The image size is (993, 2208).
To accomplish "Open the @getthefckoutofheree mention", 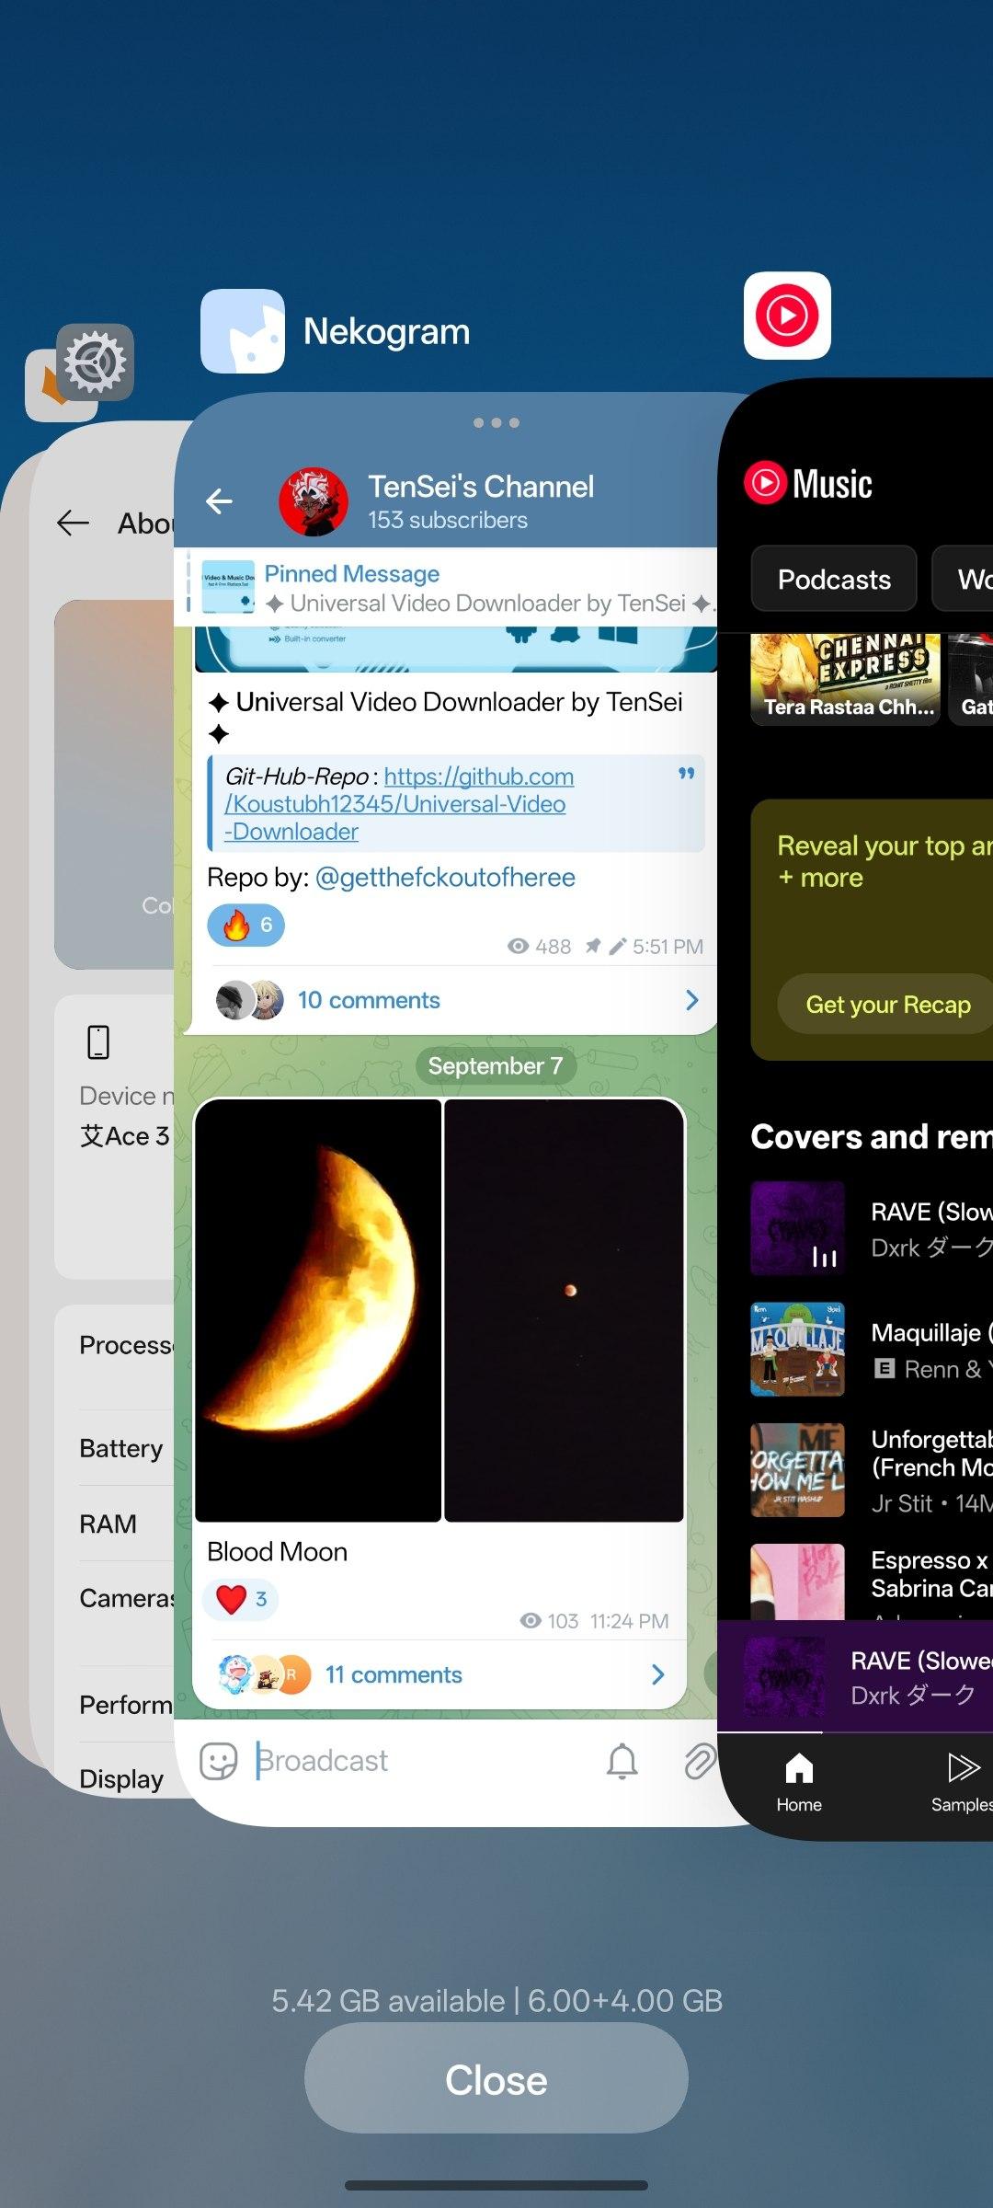I will tap(445, 878).
